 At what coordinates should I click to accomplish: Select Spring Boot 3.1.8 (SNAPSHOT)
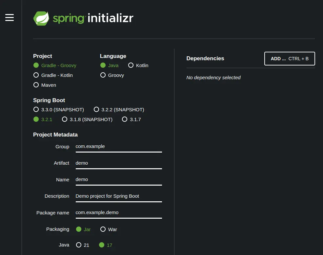[87, 119]
